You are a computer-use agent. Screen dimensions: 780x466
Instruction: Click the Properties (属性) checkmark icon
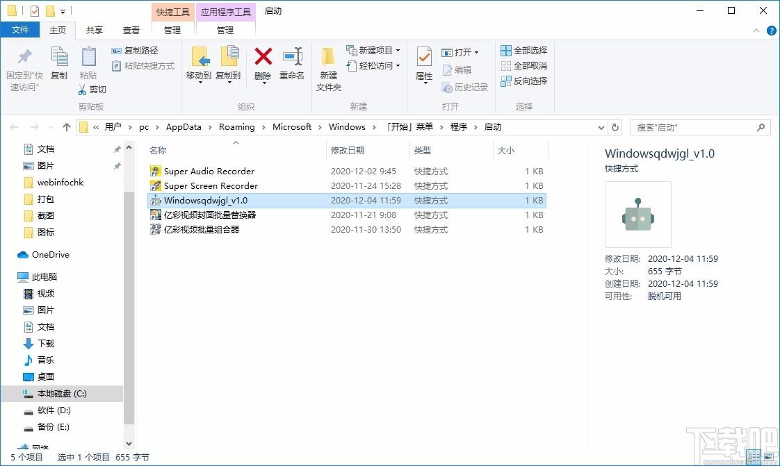tap(424, 57)
